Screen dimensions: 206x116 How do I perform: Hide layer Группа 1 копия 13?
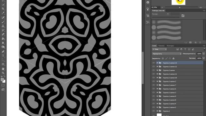[x=154, y=63]
